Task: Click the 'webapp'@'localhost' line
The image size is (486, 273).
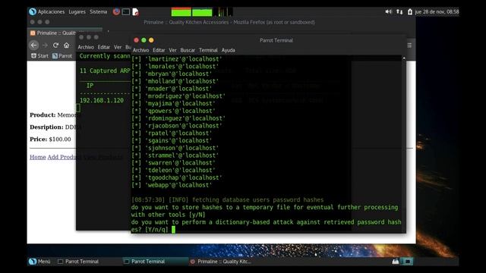Action: (x=172, y=185)
